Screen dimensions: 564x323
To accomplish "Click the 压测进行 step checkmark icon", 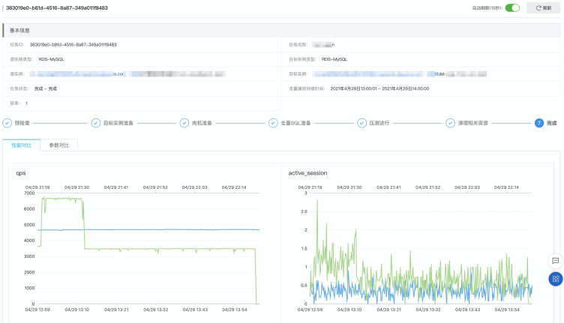I will coord(361,123).
